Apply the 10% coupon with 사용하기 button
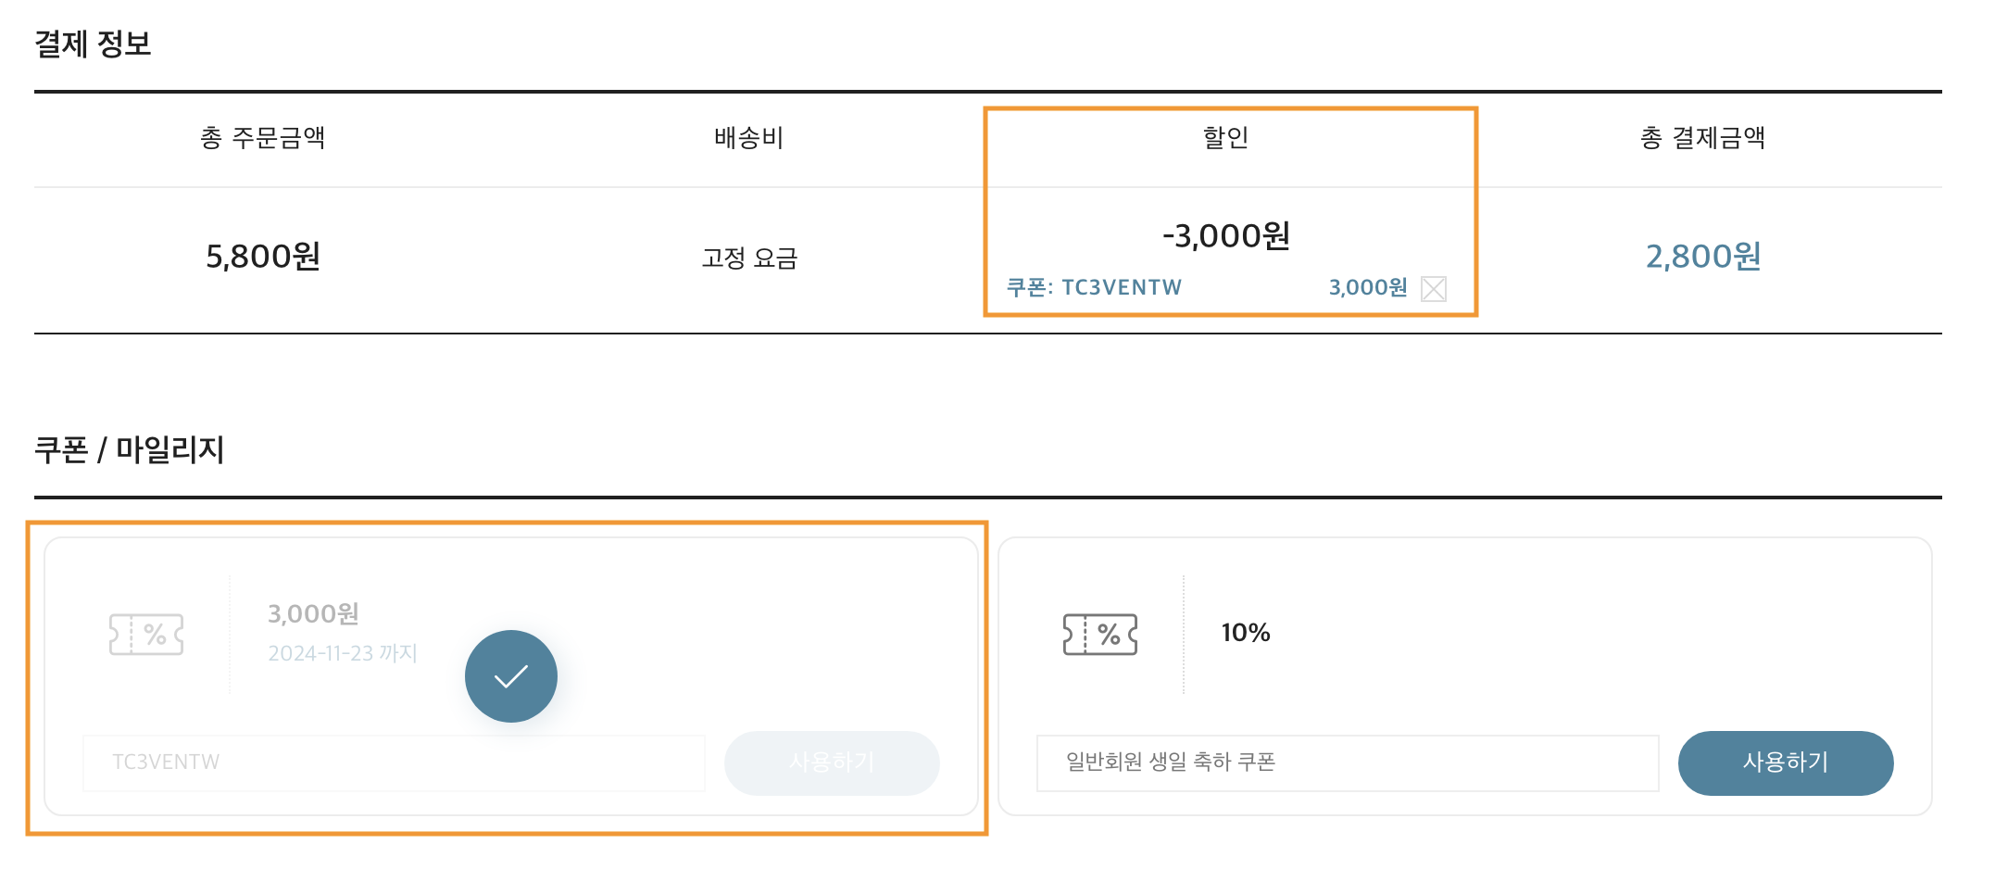Image resolution: width=1995 pixels, height=882 pixels. coord(1786,762)
